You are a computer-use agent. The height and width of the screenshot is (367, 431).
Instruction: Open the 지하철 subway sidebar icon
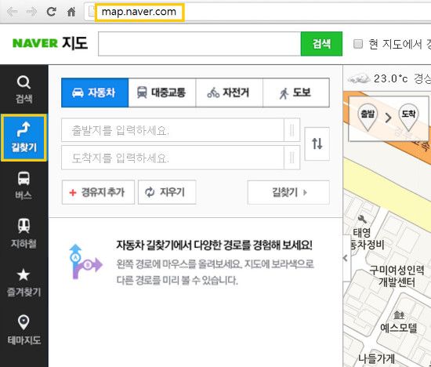[24, 234]
